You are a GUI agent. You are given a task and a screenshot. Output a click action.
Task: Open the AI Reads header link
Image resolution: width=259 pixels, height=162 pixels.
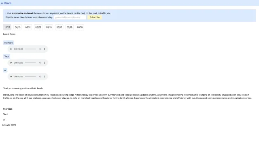coord(6,3)
